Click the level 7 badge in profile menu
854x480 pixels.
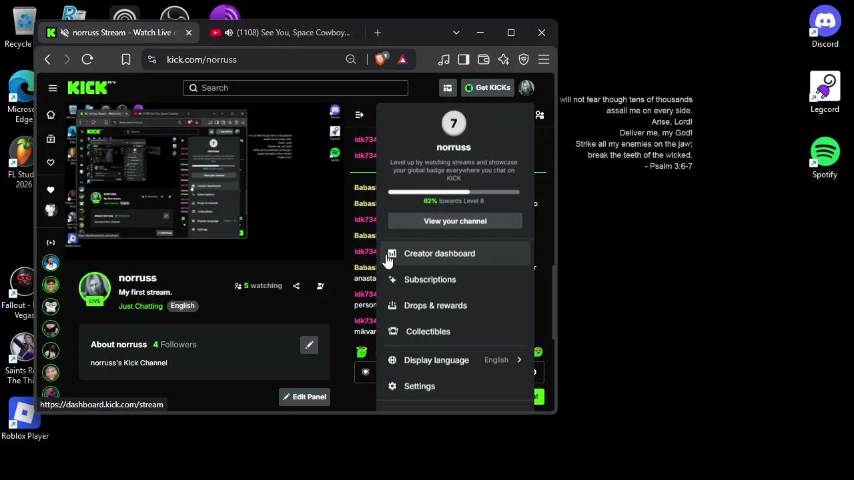(454, 123)
